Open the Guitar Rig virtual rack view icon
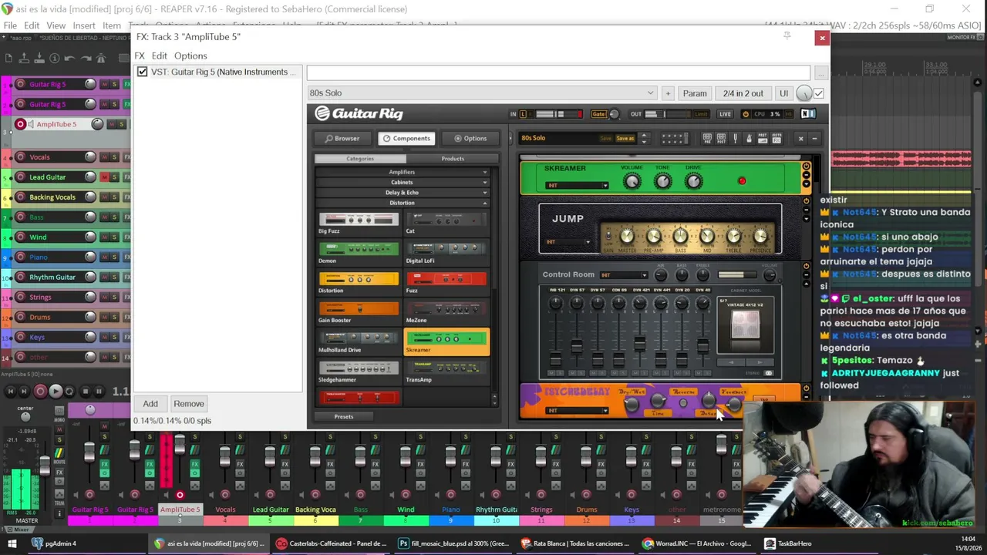The width and height of the screenshot is (987, 555). [x=674, y=138]
